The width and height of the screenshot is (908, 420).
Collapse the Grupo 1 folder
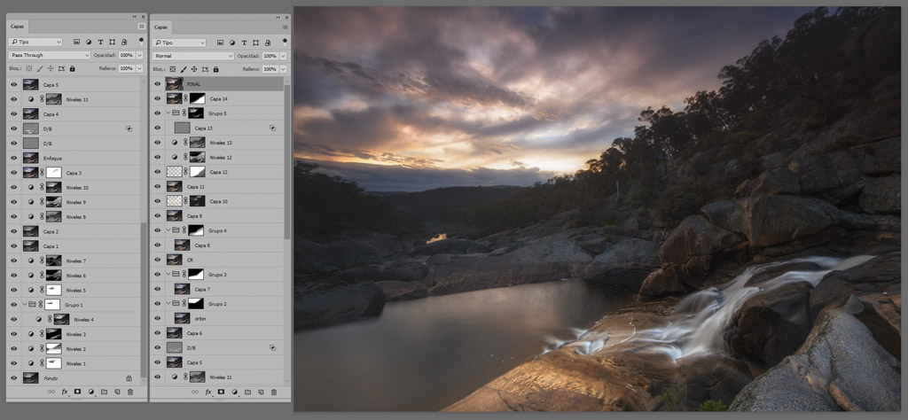[24, 304]
